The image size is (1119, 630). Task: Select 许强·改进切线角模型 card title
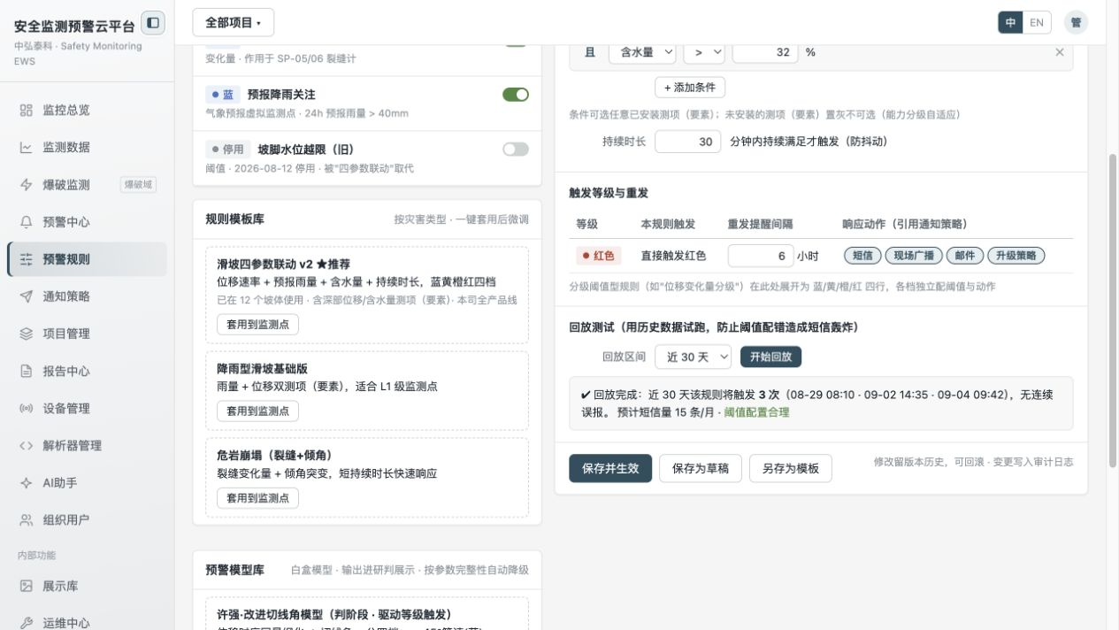(x=334, y=614)
